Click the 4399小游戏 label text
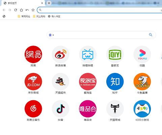 142,120
